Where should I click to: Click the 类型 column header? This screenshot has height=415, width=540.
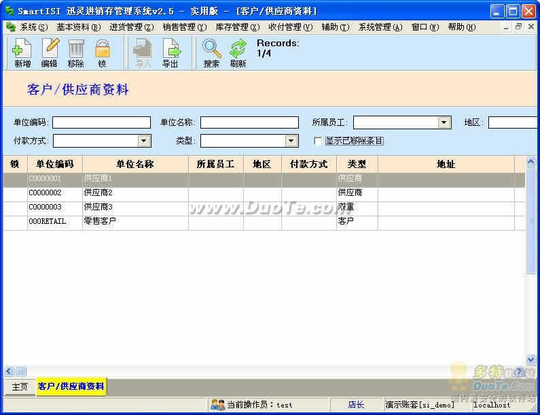click(x=357, y=164)
